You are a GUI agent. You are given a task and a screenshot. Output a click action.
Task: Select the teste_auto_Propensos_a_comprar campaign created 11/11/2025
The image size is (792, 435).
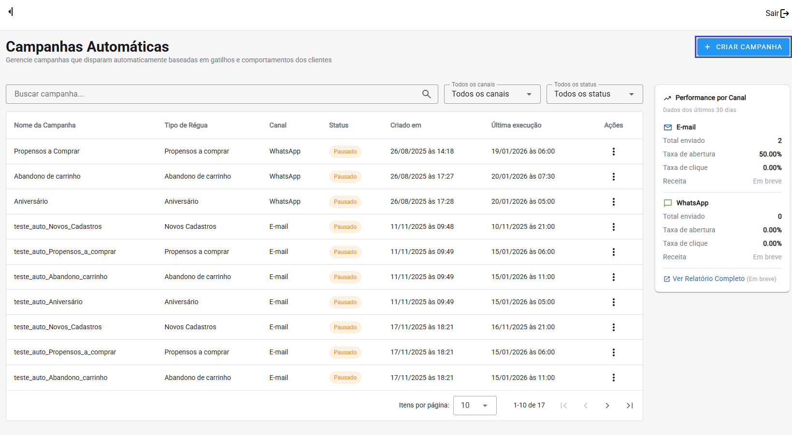pos(65,252)
